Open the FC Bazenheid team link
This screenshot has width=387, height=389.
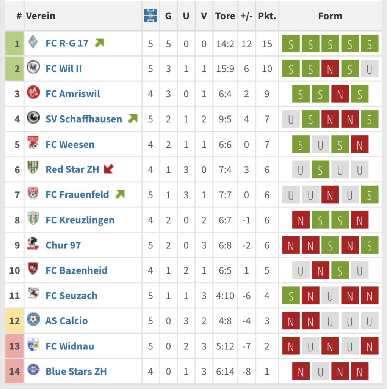tap(77, 270)
